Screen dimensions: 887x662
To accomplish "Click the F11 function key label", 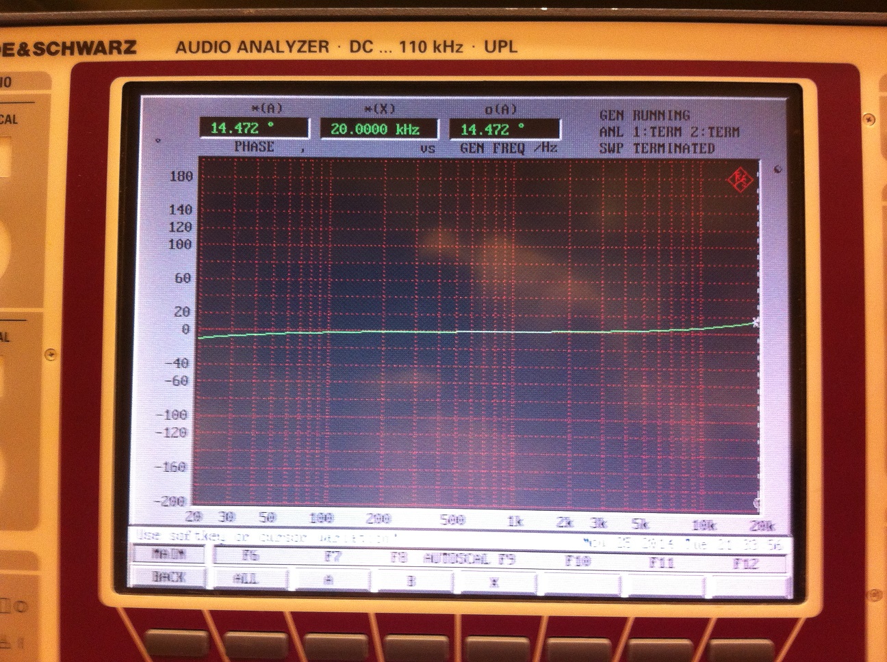I will [660, 562].
